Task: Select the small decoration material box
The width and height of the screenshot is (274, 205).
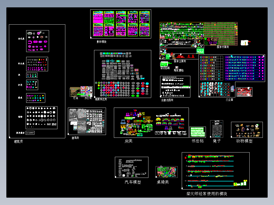Action: [30, 133]
